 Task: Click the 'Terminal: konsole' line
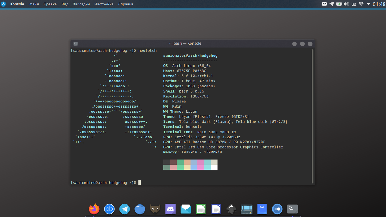(x=182, y=127)
